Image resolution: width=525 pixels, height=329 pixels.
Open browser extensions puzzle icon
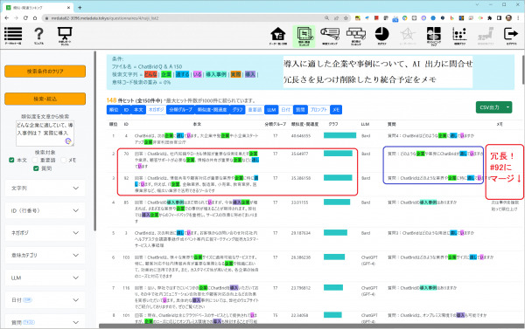tap(489, 18)
